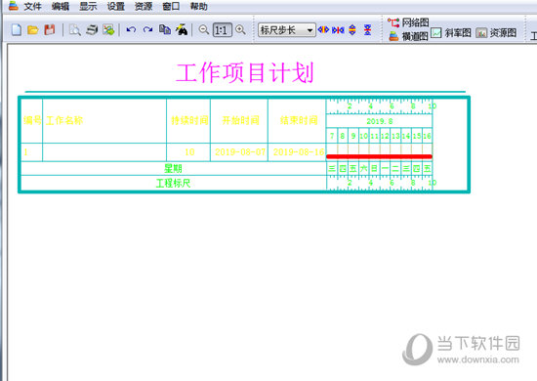Open a file using the folder icon
Viewport: 537px width, 381px height.
(x=32, y=30)
